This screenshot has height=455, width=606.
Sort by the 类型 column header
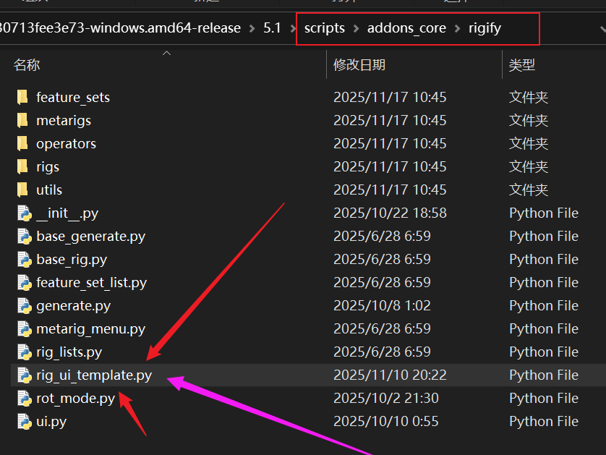pos(521,65)
